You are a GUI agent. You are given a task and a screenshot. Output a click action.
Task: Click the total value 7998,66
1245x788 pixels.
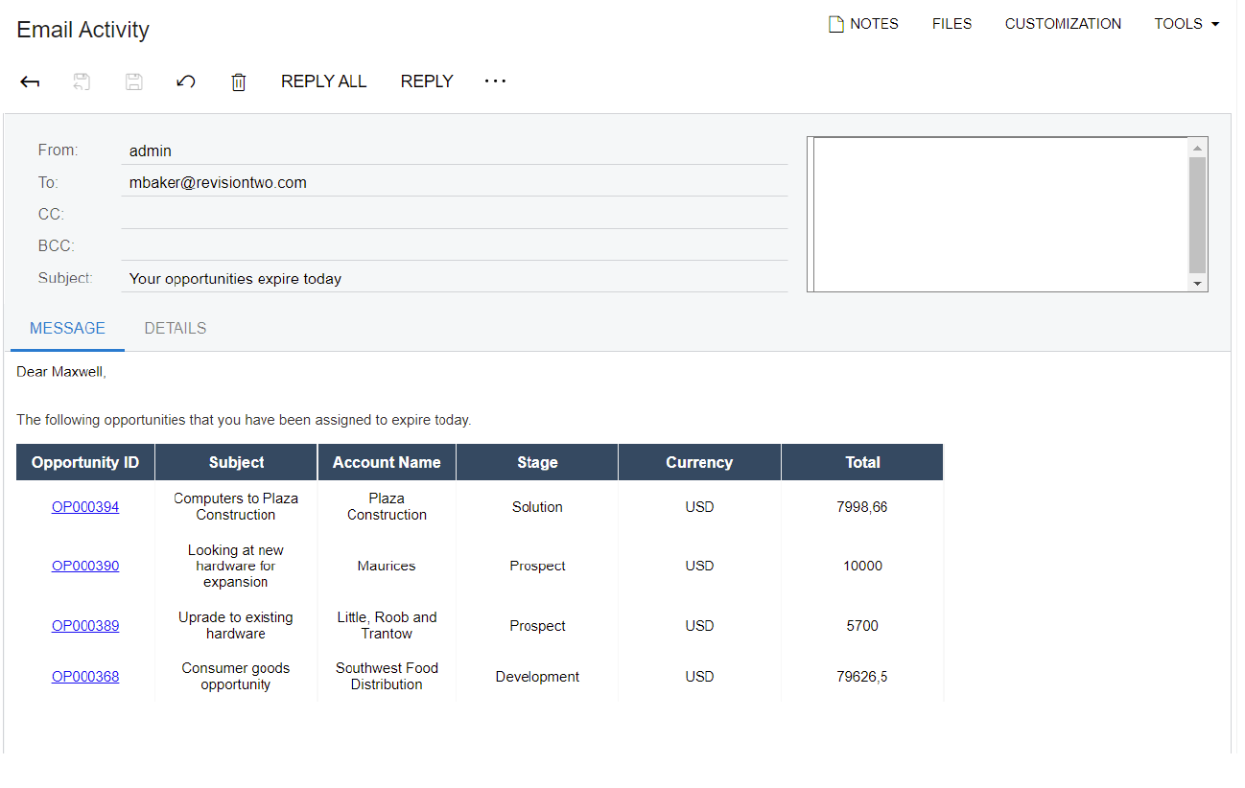[x=862, y=507]
